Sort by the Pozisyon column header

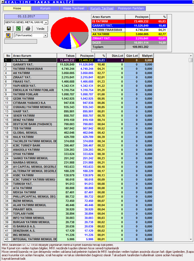click(85, 56)
